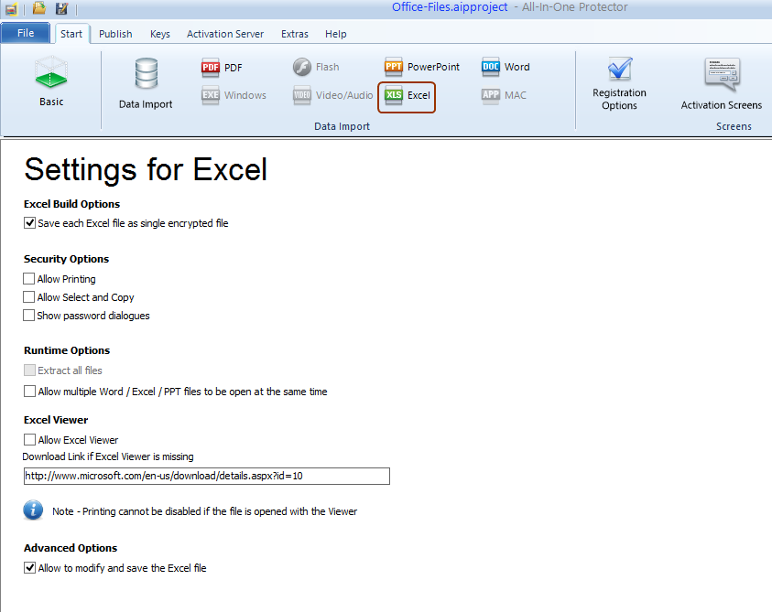Click the 'Advanced Options' heading
Image resolution: width=772 pixels, height=612 pixels.
[71, 548]
